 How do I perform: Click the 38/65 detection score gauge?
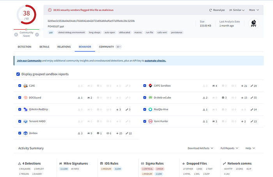pos(27,14)
